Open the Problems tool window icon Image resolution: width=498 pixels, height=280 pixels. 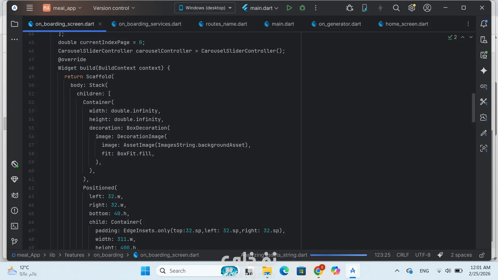[x=15, y=211]
